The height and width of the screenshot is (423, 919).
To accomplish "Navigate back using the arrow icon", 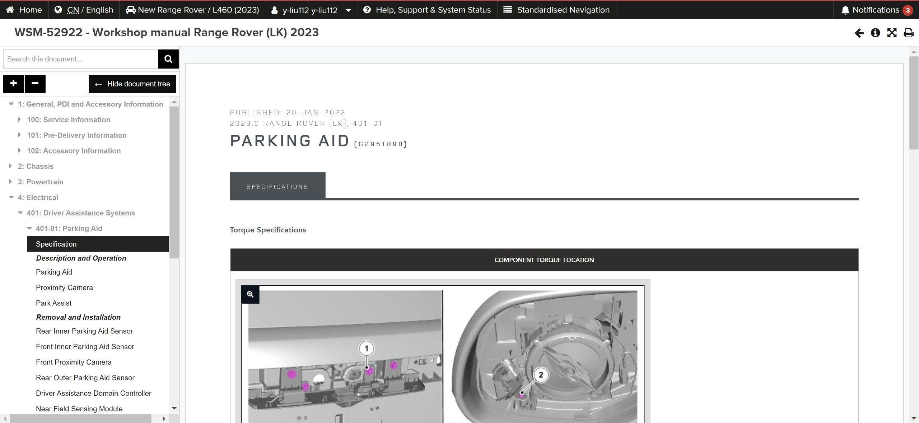I will coord(858,33).
